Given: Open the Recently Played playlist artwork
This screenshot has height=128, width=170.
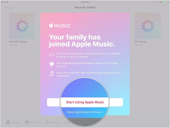Looking at the screenshot, I should pyautogui.click(x=22, y=26).
